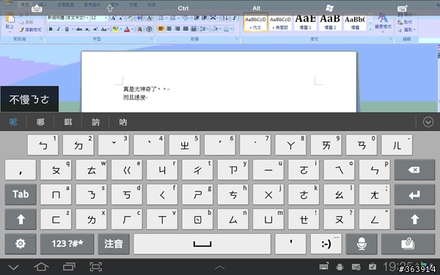Viewport: 440px width, 275px height.
Task: Toggle the Alt modifier in overlay bar
Action: point(256,8)
